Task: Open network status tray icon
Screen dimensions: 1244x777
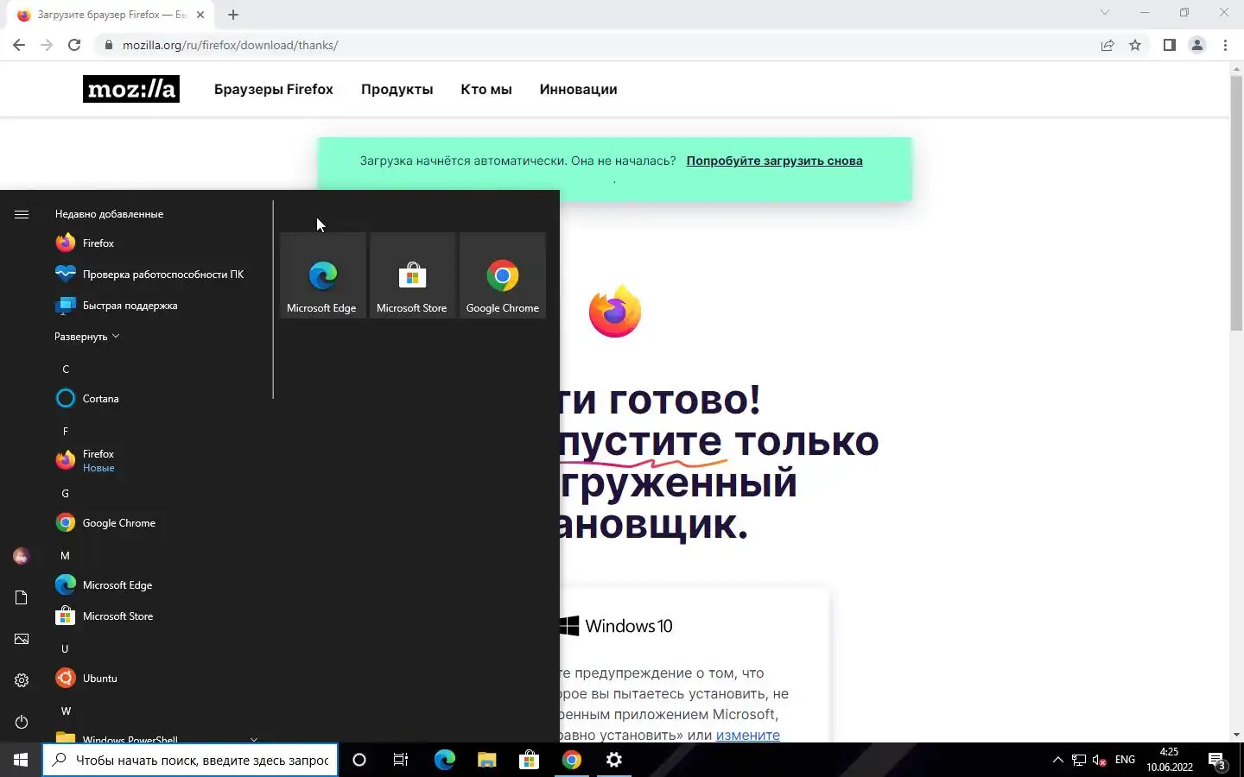Action: pos(1079,760)
